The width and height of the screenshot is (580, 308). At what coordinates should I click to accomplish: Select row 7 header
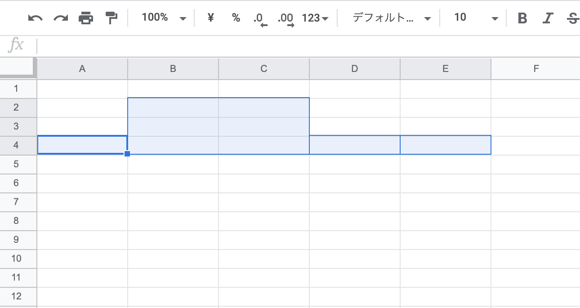16,202
